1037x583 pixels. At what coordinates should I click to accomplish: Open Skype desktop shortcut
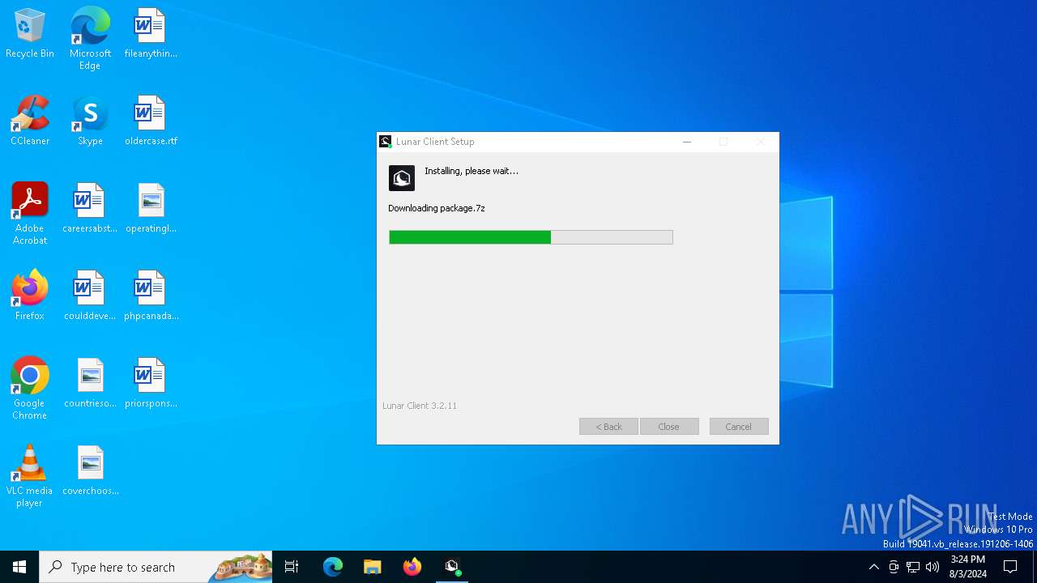(x=90, y=121)
